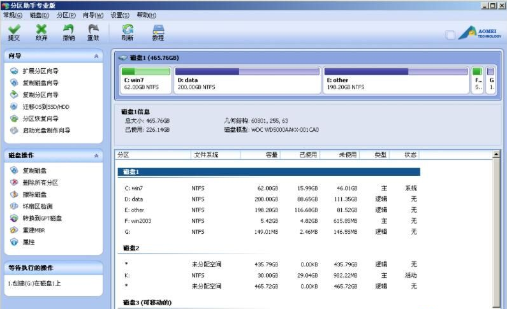Select the K: NTFS row on 磁盘2
507x309 pixels.
point(268,275)
